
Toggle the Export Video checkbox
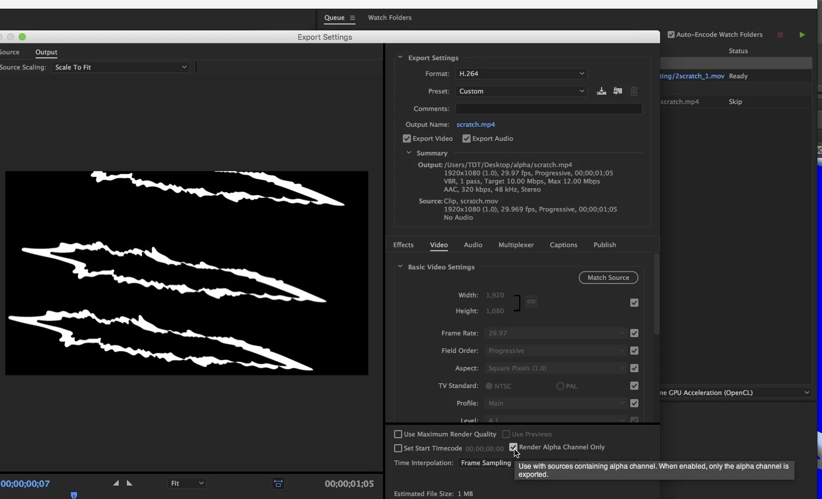[x=407, y=139]
